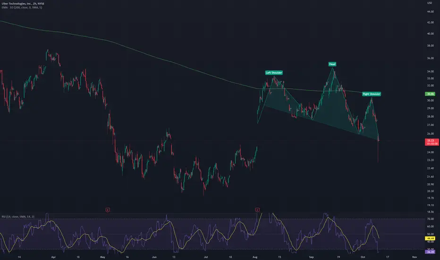Click the earnings 'E' marker above May

click(x=108, y=210)
